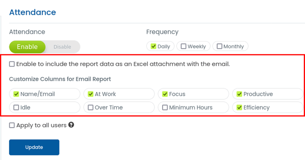Check the Over Time column

point(91,107)
